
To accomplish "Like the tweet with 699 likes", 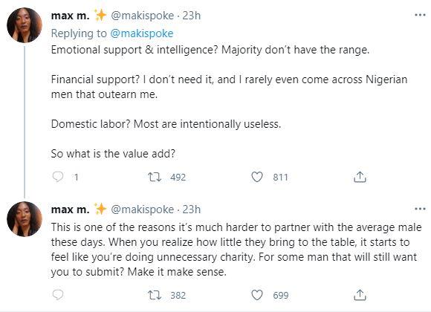I will pyautogui.click(x=257, y=295).
